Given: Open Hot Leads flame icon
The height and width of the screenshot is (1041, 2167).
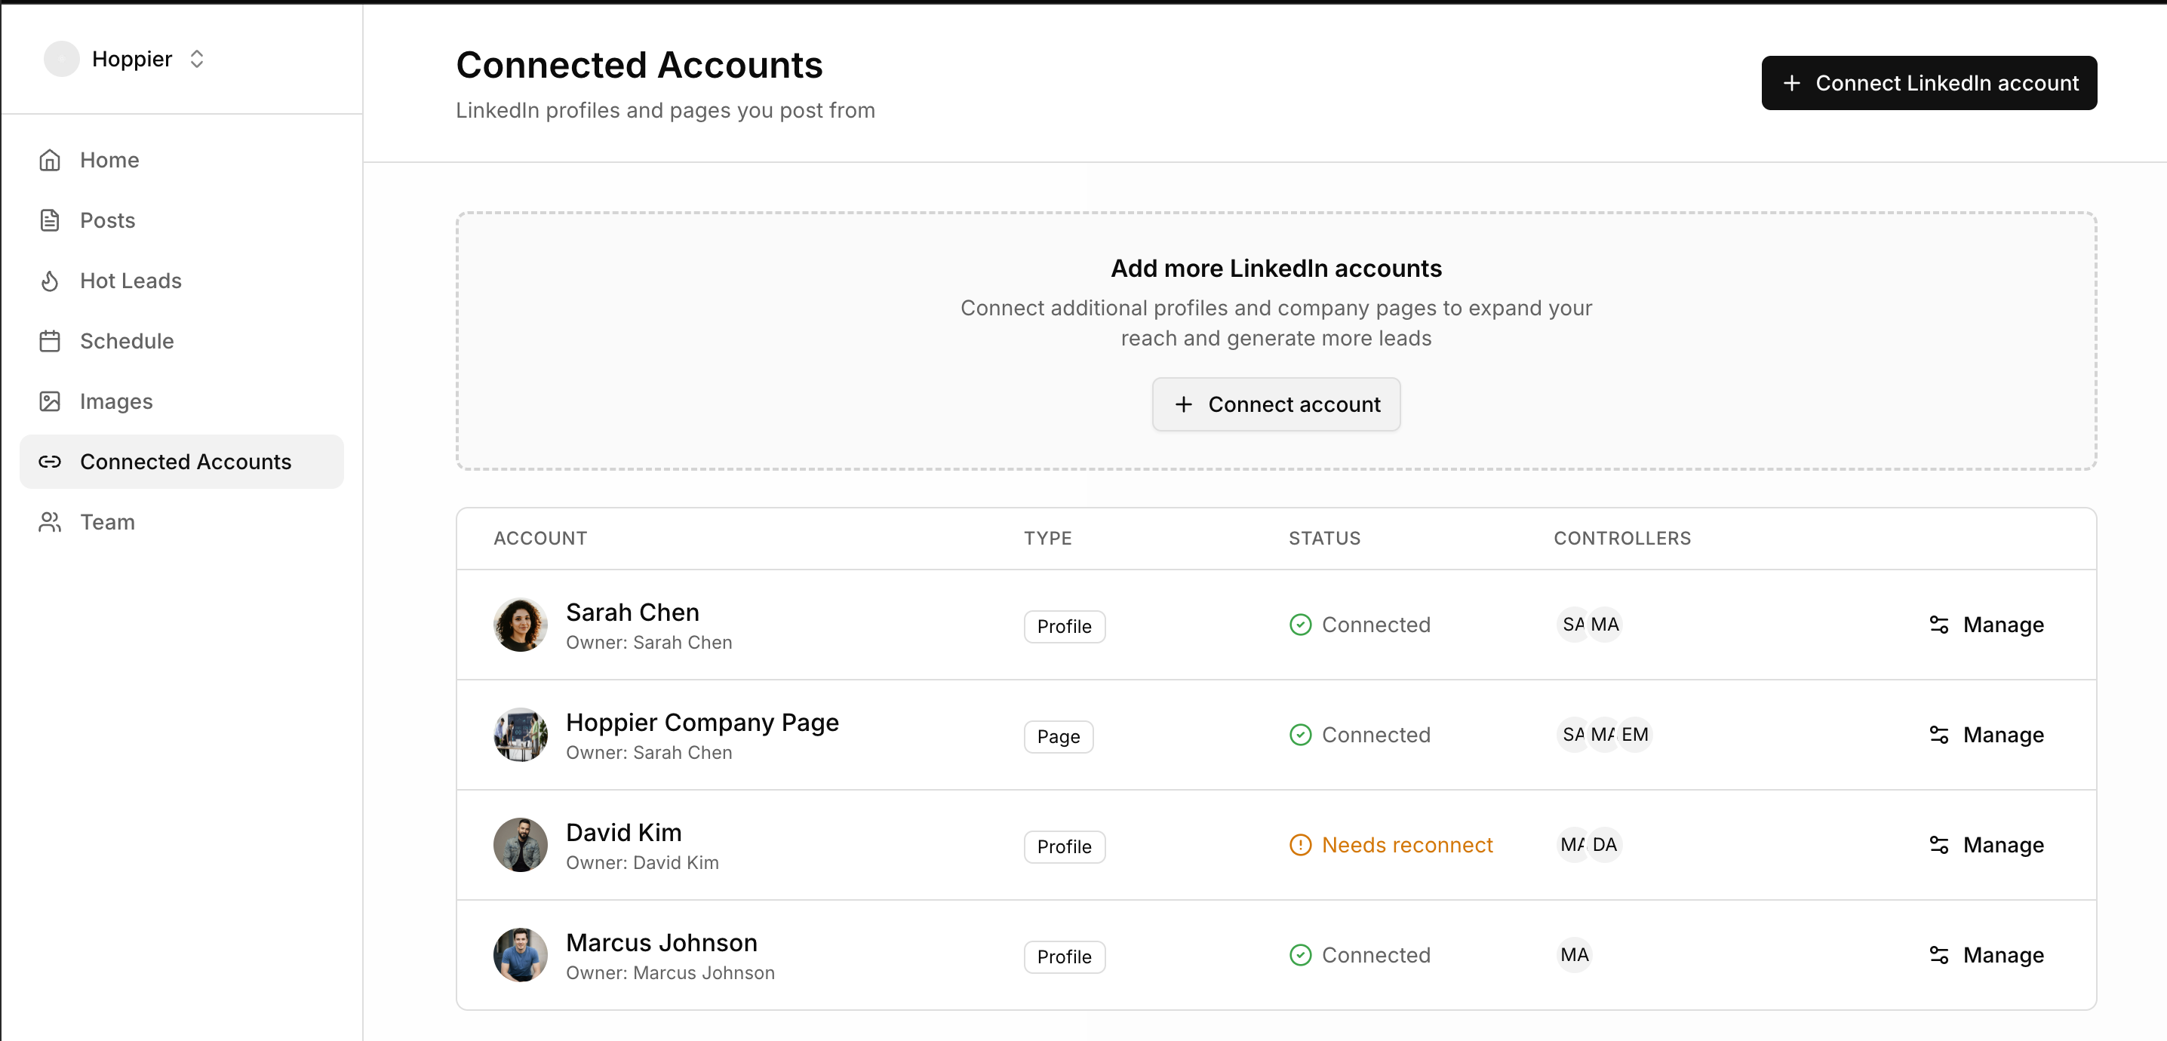Looking at the screenshot, I should click(x=50, y=281).
